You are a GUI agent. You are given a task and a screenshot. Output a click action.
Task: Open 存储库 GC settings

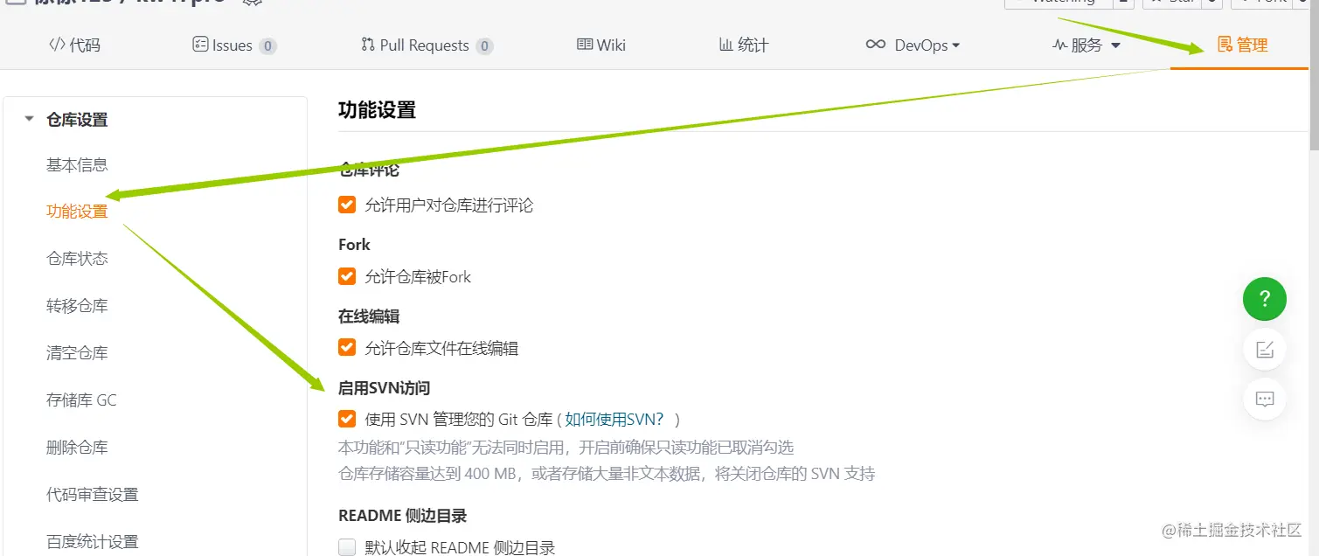click(81, 400)
